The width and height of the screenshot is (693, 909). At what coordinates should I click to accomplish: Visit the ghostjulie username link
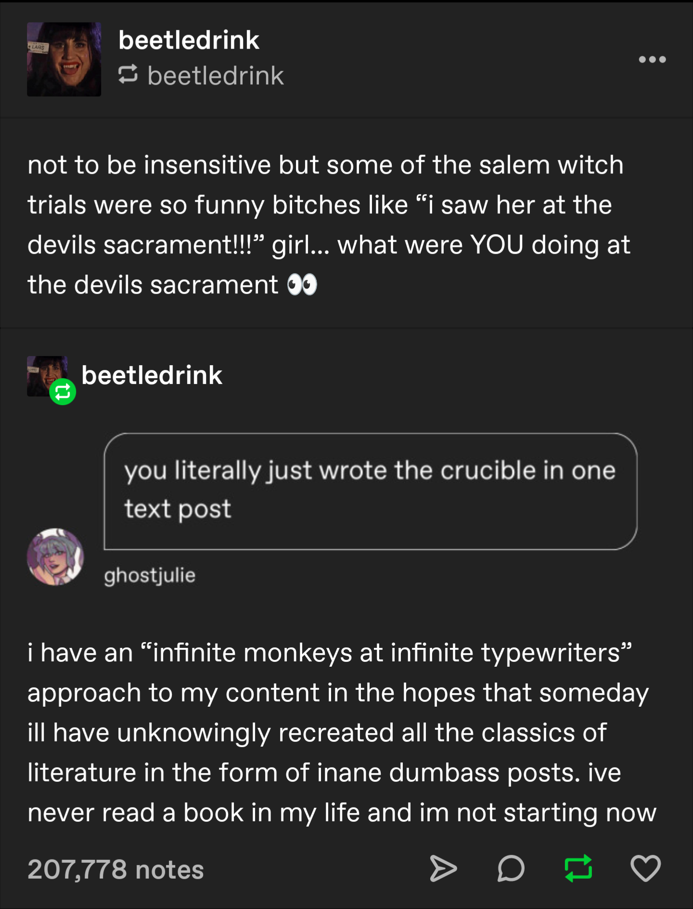150,575
